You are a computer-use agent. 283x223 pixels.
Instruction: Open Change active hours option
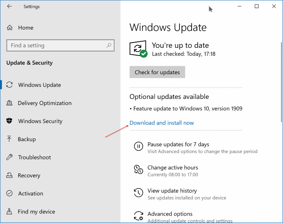[x=173, y=167]
